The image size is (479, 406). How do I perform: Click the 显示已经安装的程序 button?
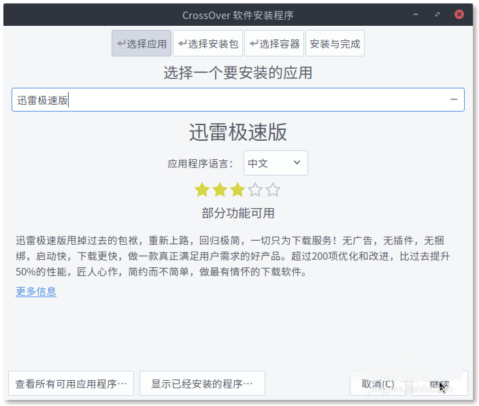click(x=202, y=384)
